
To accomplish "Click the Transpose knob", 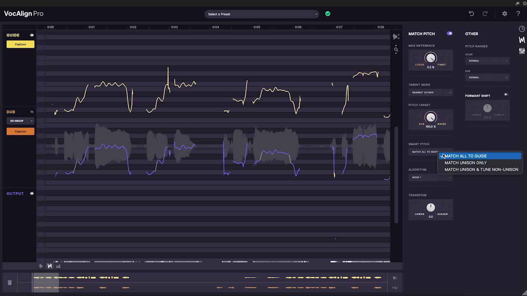I will click(x=431, y=207).
